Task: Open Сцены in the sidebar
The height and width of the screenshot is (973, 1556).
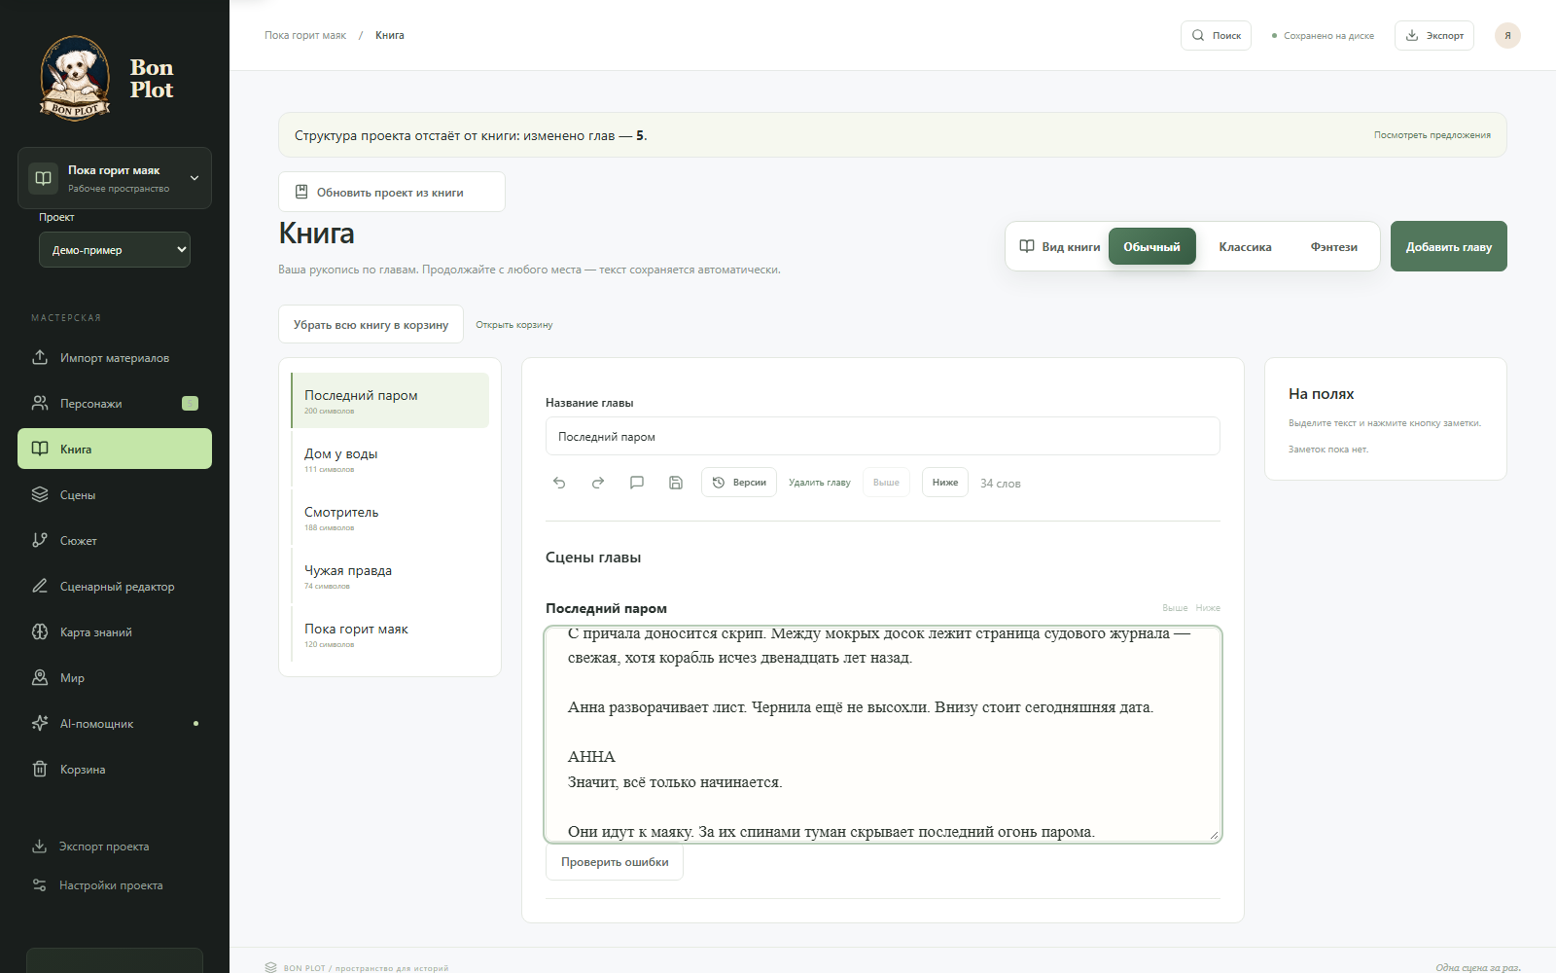Action: click(x=115, y=495)
